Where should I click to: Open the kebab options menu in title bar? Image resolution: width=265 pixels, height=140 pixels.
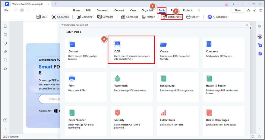(x=238, y=4)
